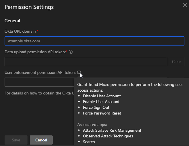This screenshot has height=146, width=189.
Task: Click the info icon beside Data upload permission token
Action: click(71, 52)
